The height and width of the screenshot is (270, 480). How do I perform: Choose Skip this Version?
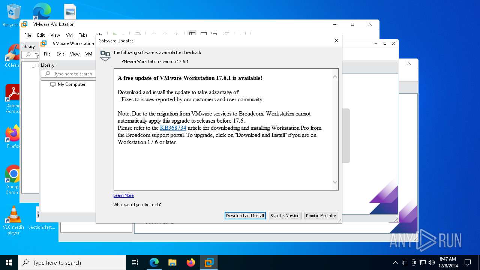[285, 216]
